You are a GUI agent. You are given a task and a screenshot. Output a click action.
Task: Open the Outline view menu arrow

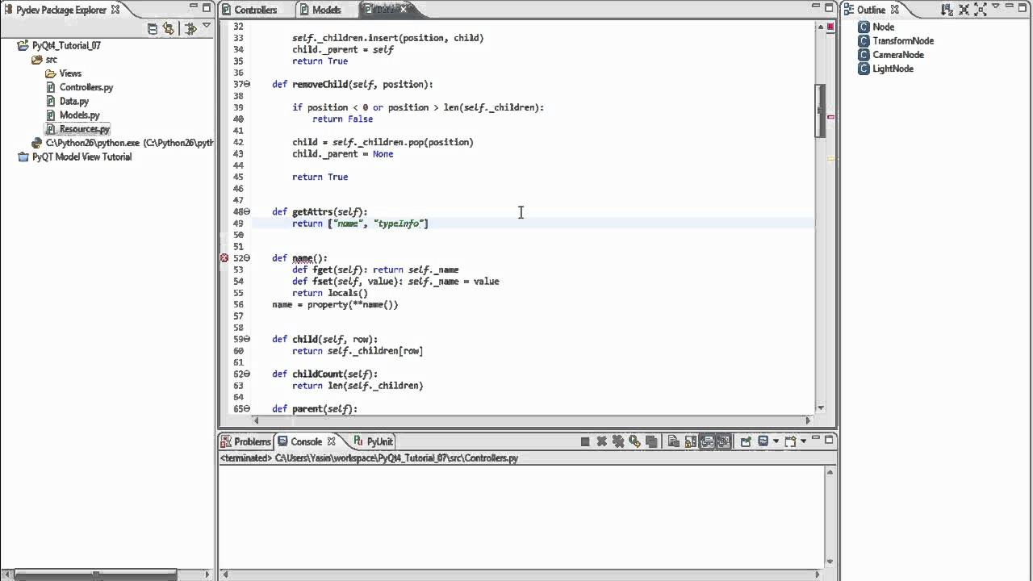pyautogui.click(x=996, y=6)
